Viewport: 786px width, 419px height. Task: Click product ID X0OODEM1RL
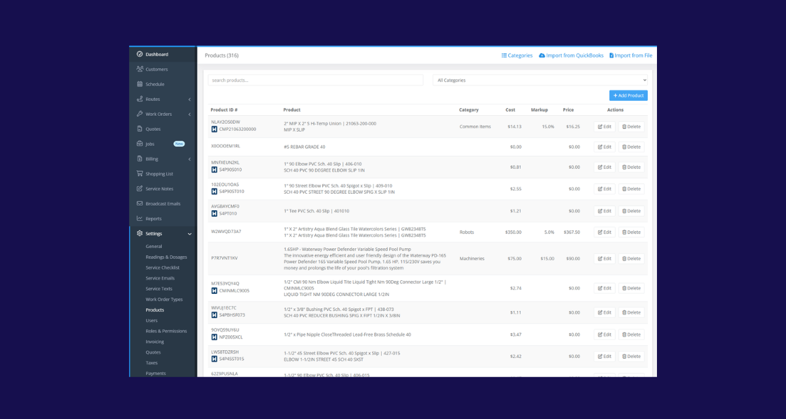225,146
